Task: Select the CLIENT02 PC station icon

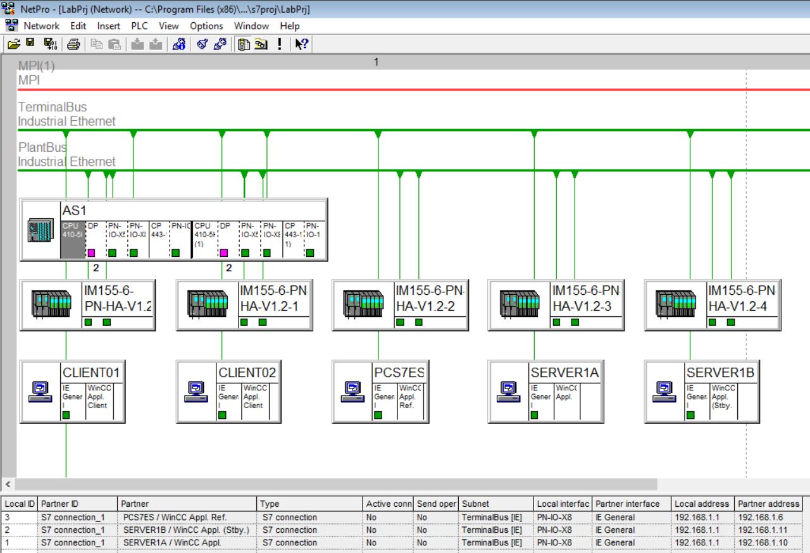Action: point(197,392)
